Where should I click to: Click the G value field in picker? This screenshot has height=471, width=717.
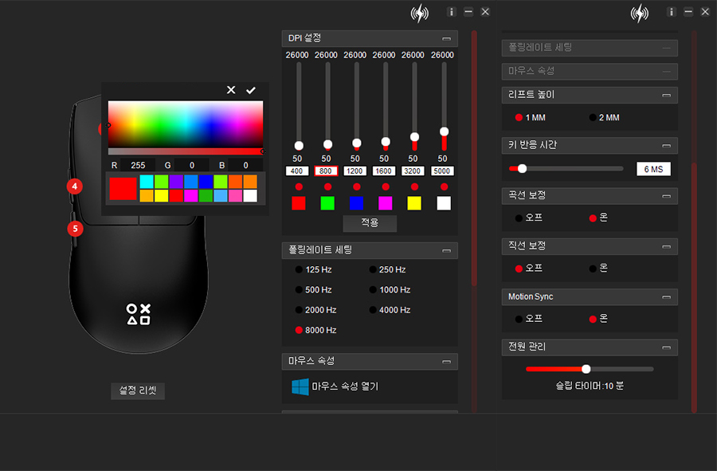click(191, 165)
